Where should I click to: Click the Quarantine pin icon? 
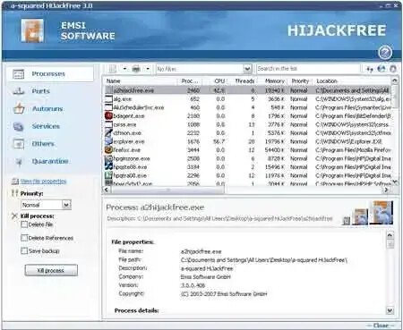click(x=19, y=162)
